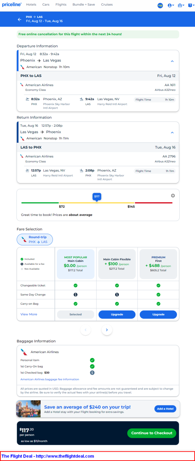The width and height of the screenshot is (195, 461).
Task: Click the departure plane icon at 12:57p
Action: (28, 170)
